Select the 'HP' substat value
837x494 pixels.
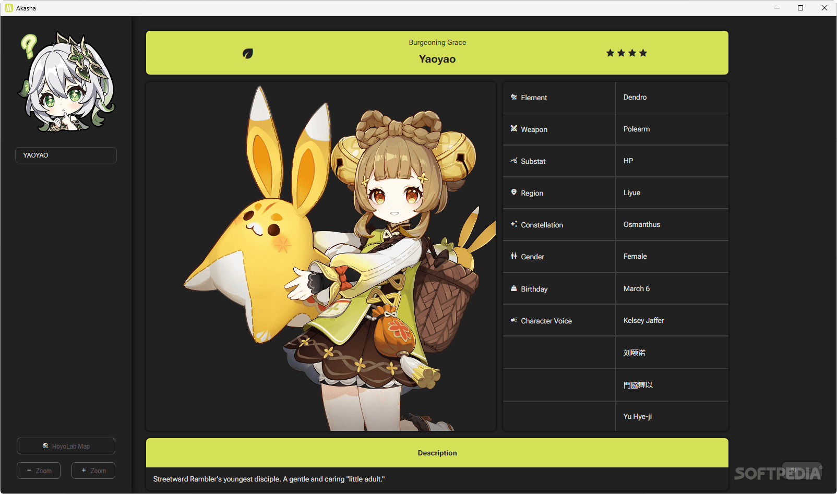628,161
